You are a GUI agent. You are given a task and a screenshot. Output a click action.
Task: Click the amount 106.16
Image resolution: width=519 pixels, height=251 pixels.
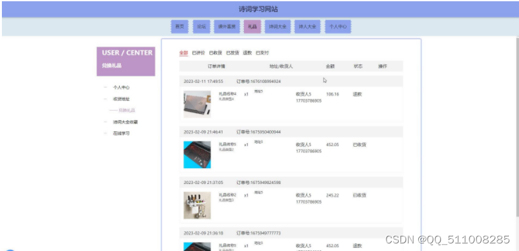tap(333, 94)
